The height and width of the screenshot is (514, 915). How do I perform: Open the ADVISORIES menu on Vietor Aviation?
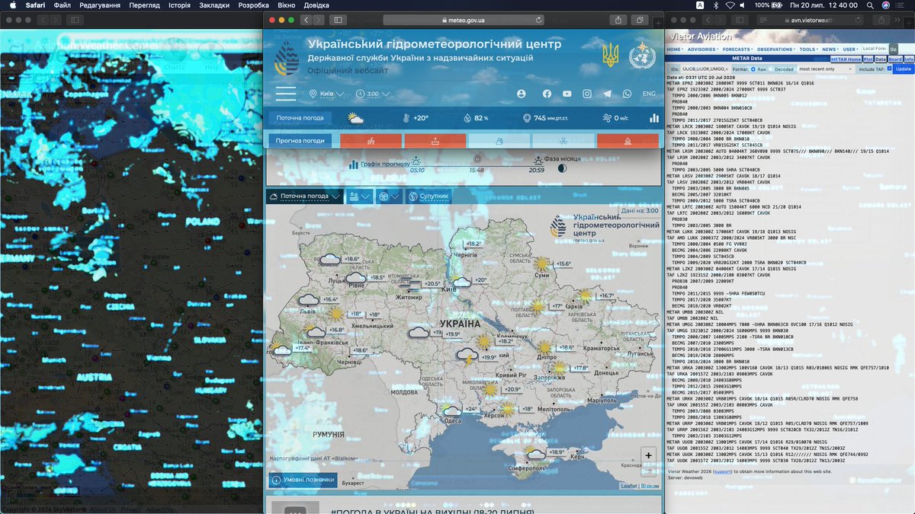pos(701,49)
